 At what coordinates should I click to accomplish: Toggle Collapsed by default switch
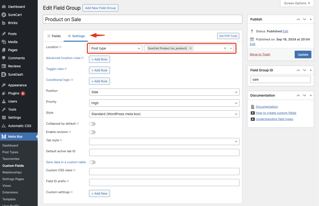pyautogui.click(x=92, y=124)
